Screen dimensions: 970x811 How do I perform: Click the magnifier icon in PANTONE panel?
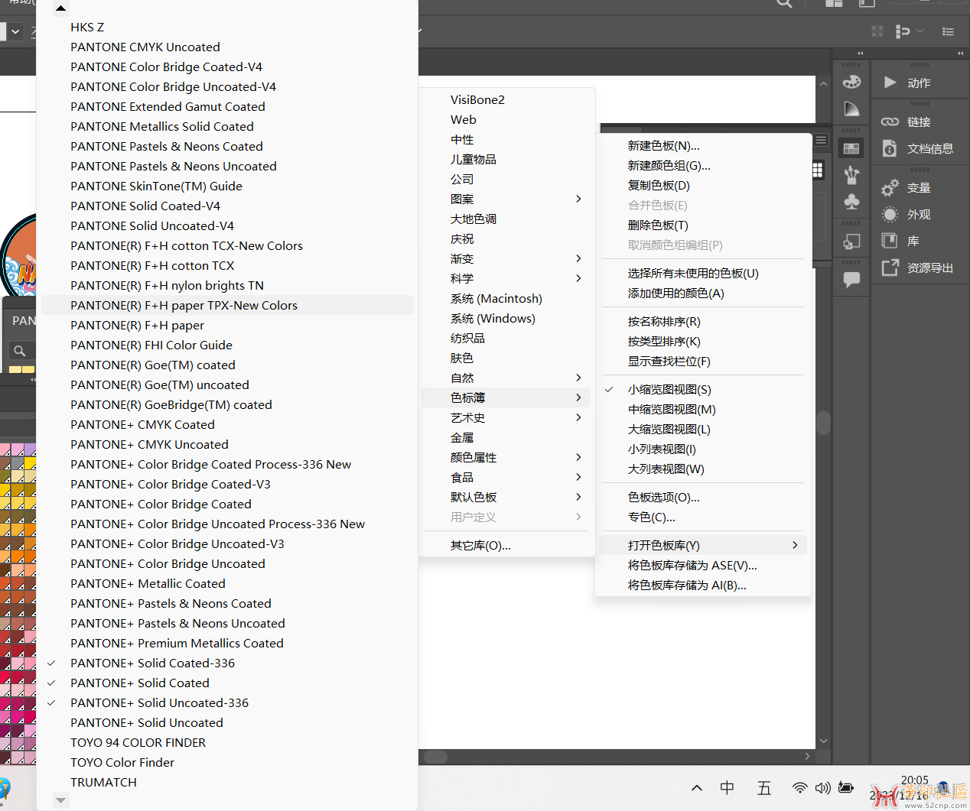(x=20, y=351)
